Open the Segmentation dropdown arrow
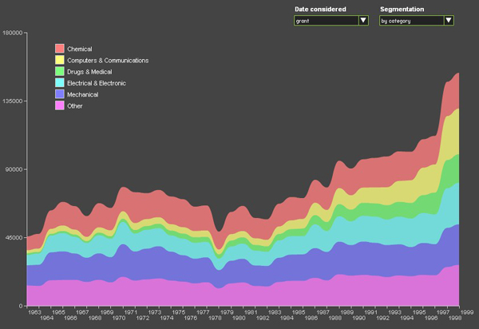The height and width of the screenshot is (329, 479). click(449, 21)
